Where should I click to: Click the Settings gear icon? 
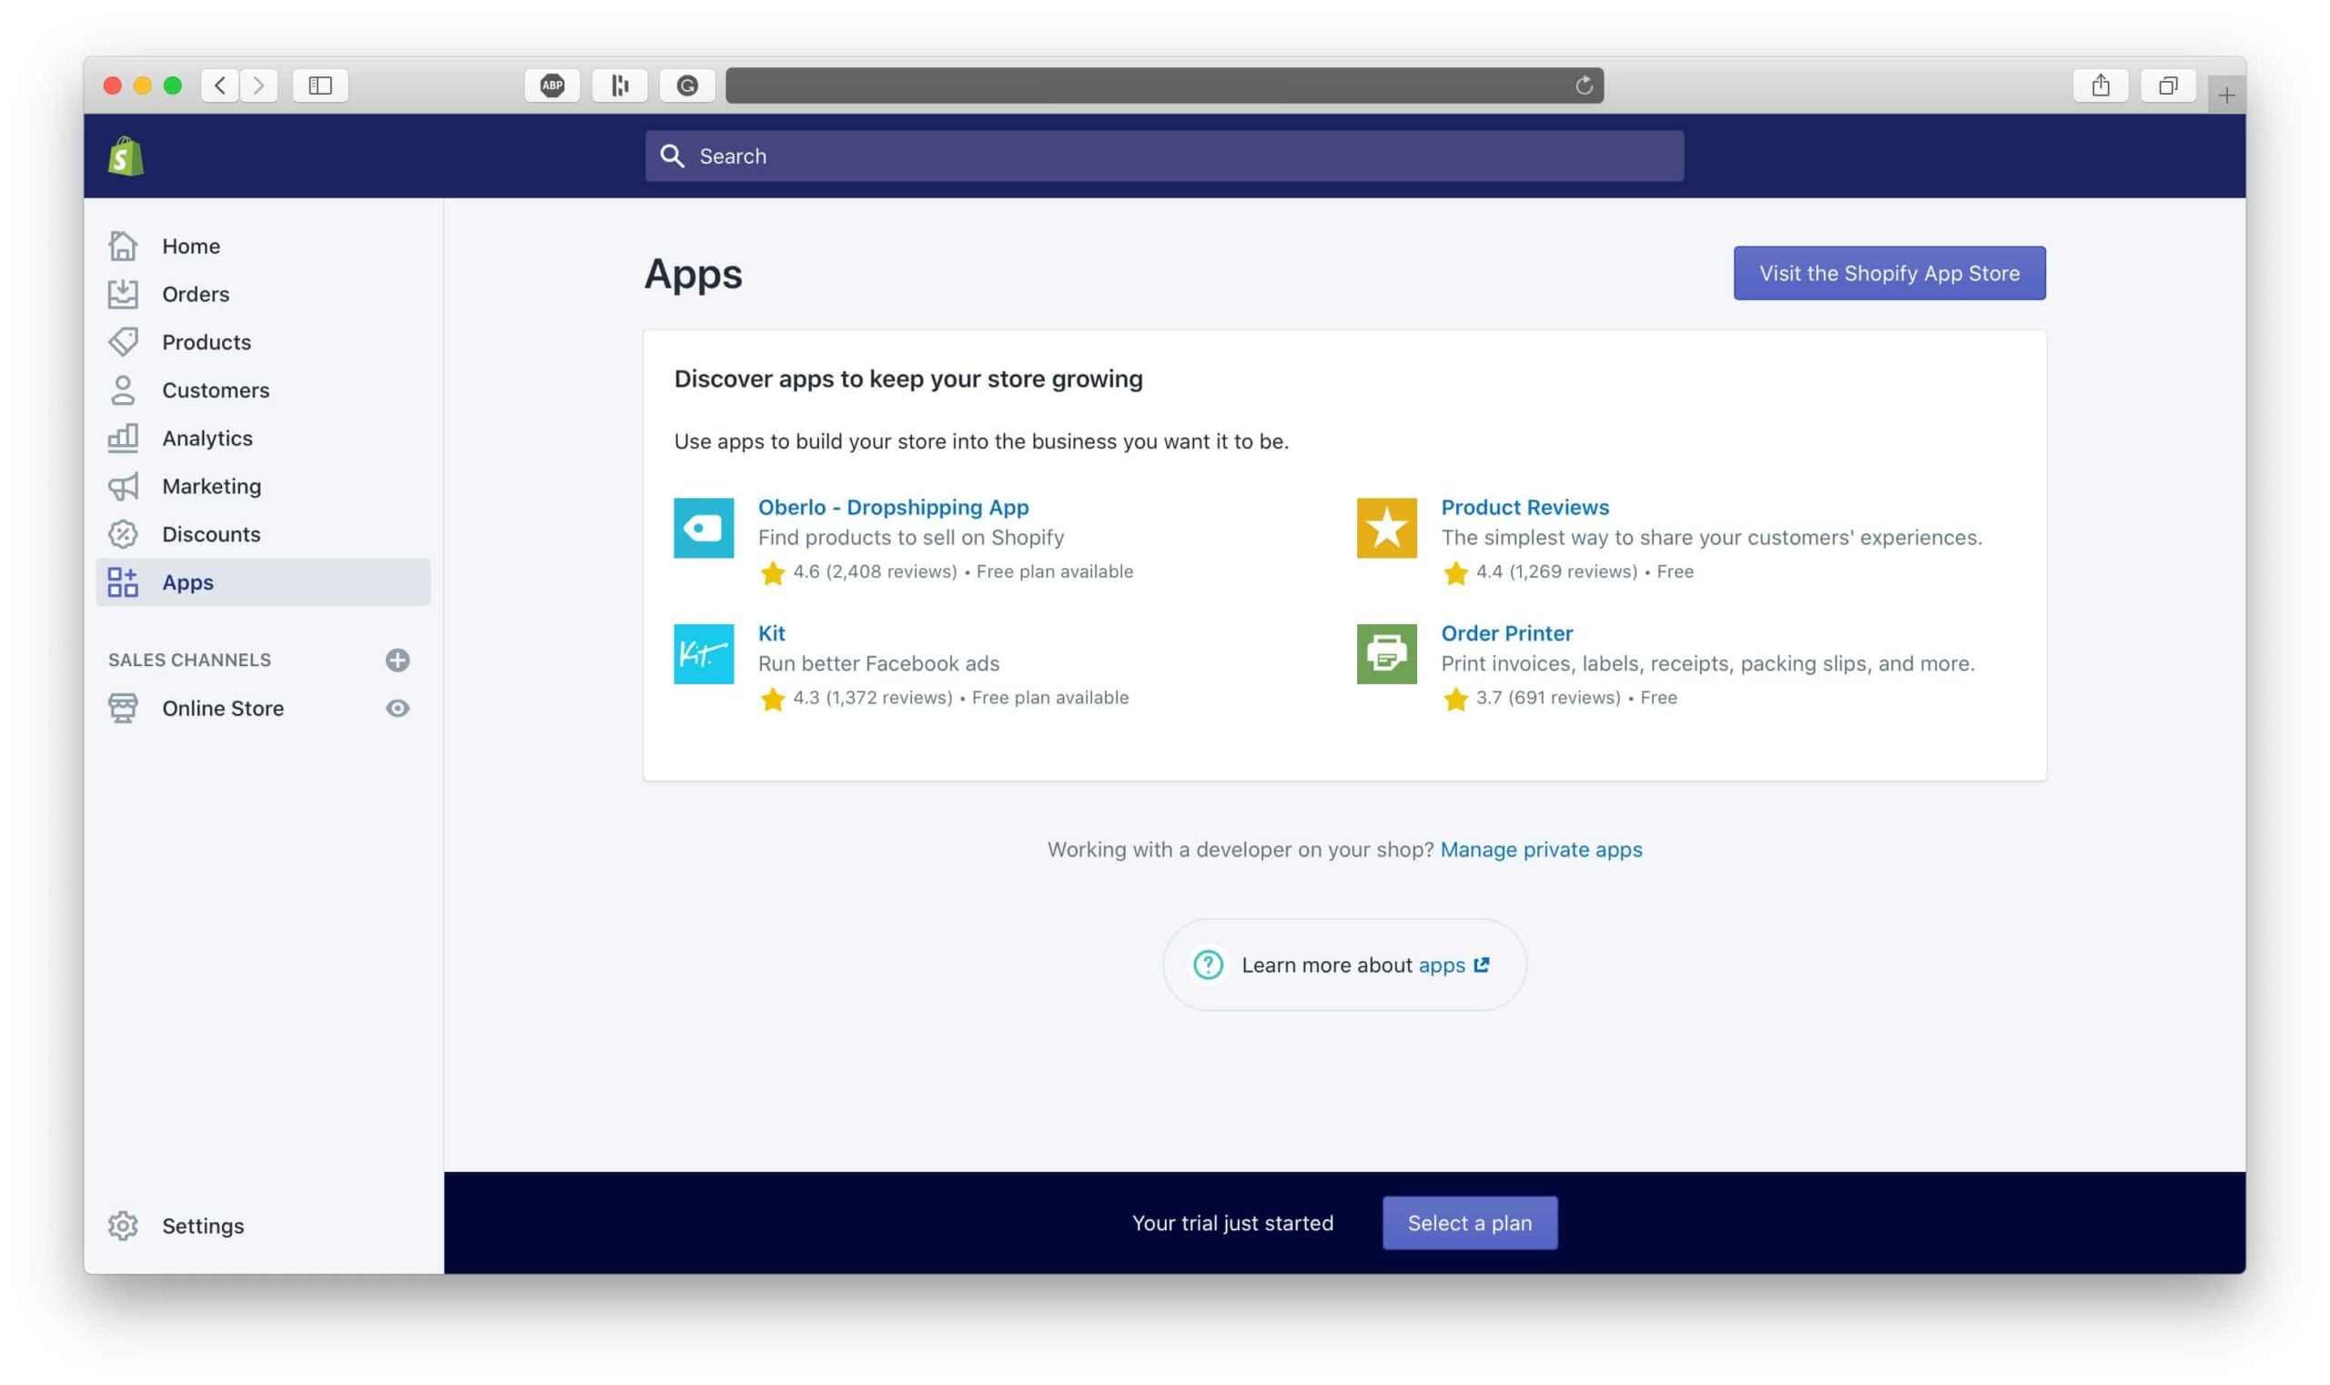coord(122,1226)
